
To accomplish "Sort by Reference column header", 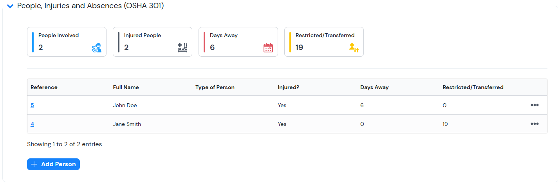I will (44, 87).
